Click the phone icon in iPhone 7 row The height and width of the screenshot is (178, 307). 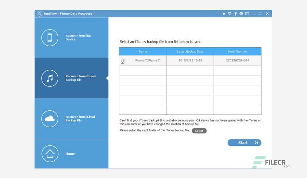point(123,61)
